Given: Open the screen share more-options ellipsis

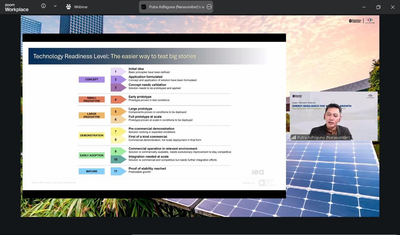Looking at the screenshot, I should click(209, 7).
